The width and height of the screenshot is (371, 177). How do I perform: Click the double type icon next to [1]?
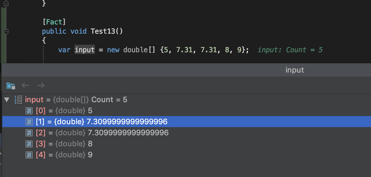click(29, 122)
